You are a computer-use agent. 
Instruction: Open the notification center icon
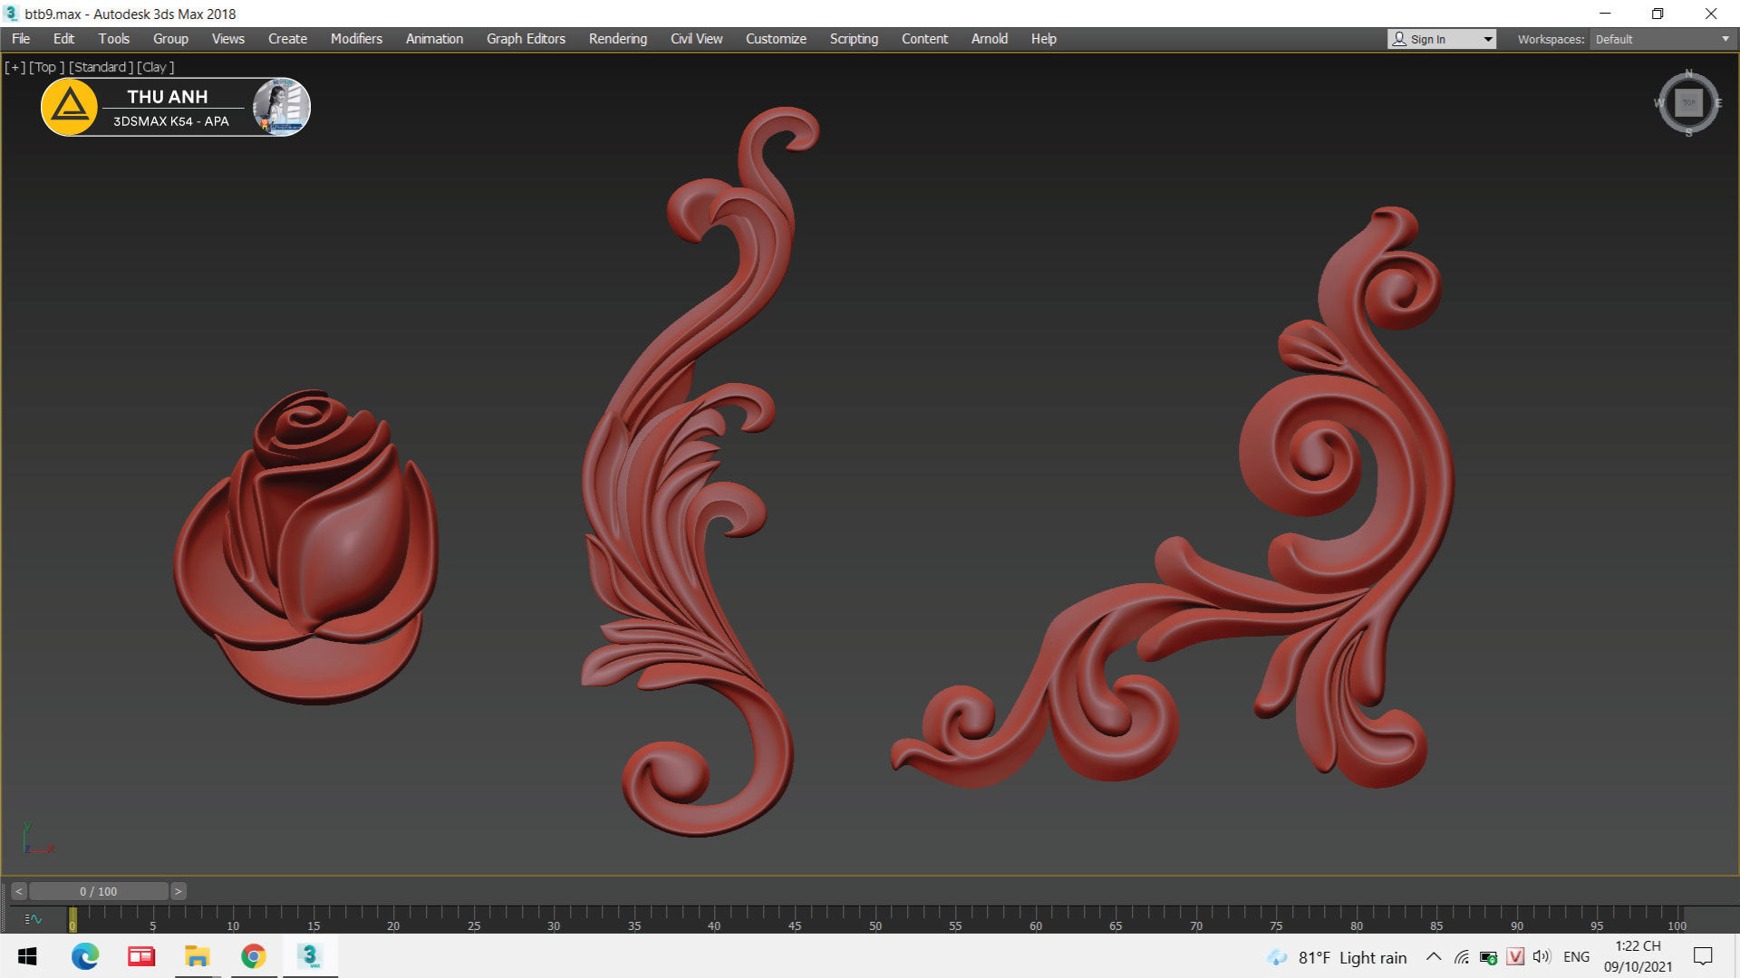[1703, 956]
